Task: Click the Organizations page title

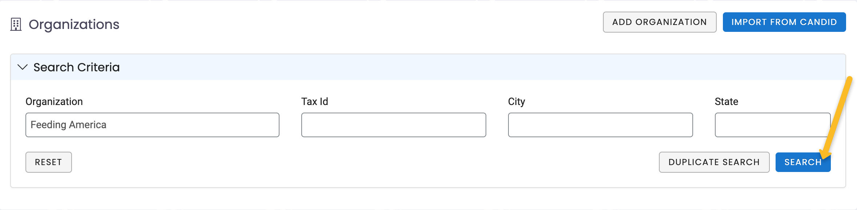Action: [74, 24]
